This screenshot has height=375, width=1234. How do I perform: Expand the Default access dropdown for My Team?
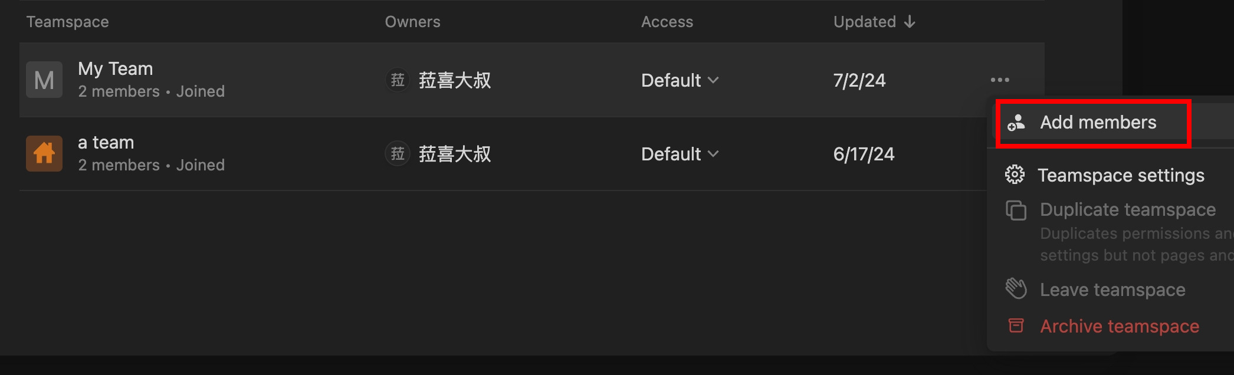coord(680,80)
